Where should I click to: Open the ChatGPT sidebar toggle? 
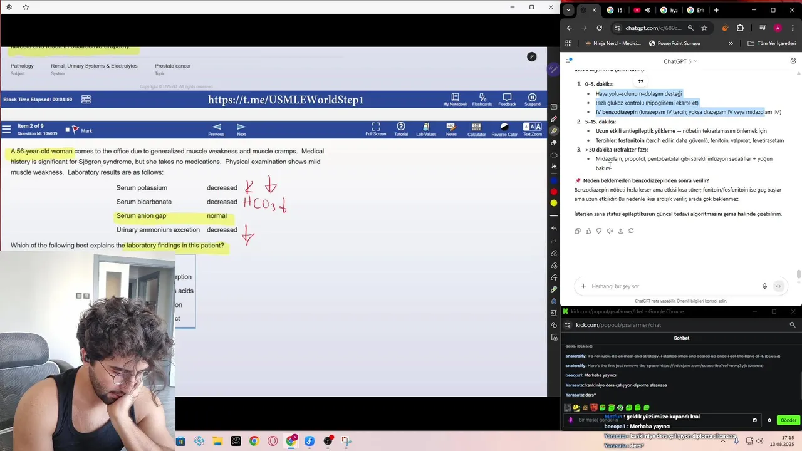tap(569, 61)
